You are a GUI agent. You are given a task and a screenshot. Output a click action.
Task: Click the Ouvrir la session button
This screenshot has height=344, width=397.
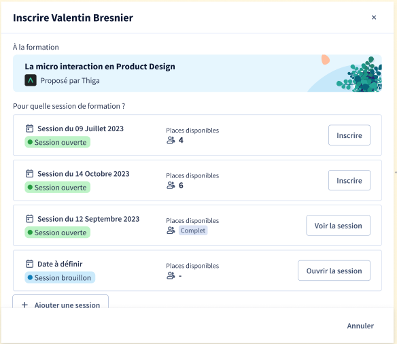[x=334, y=271]
